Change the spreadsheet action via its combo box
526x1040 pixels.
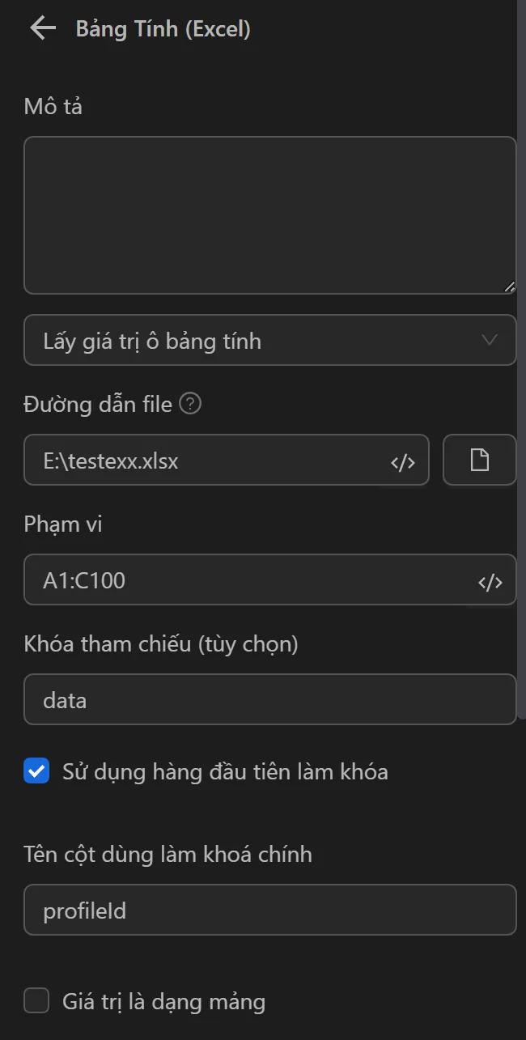point(270,340)
